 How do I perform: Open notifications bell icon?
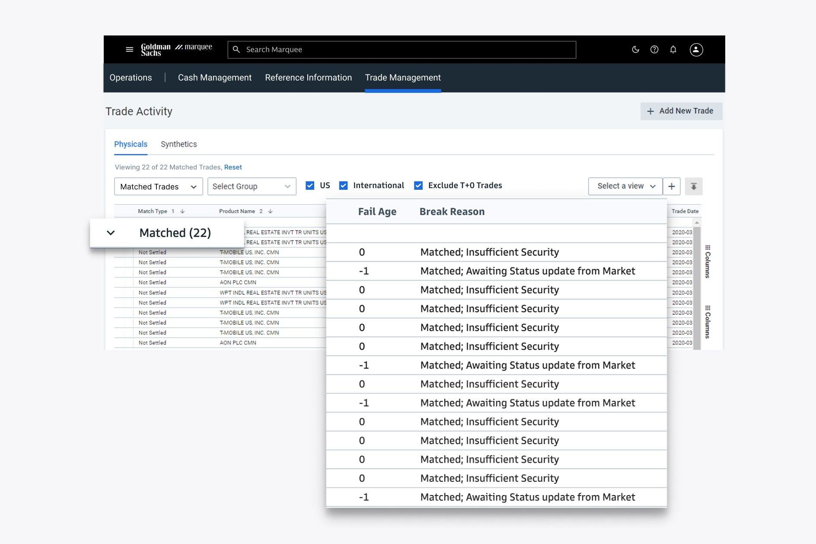[673, 50]
